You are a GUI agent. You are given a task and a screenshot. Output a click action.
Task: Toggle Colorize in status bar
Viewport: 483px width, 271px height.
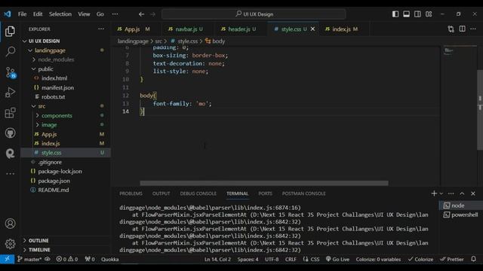420,259
